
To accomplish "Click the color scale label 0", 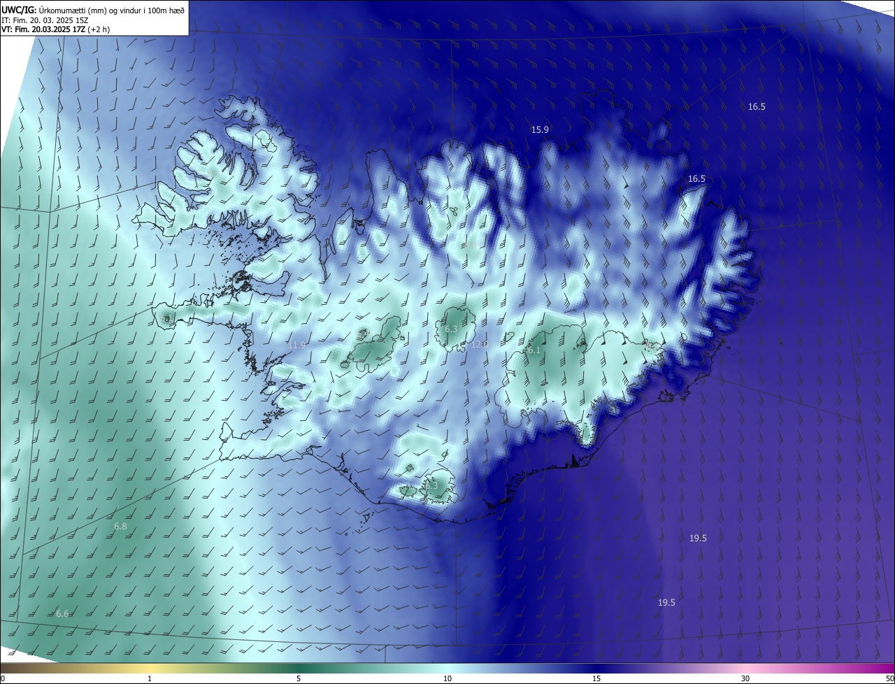I will pos(3,679).
